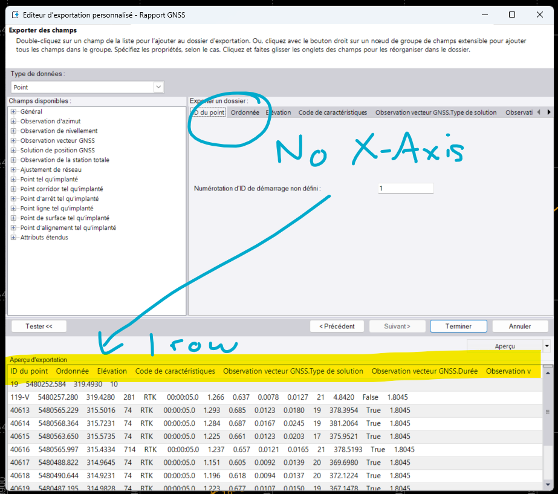
Task: Expand the Attributs étendus group
Action: click(13, 238)
